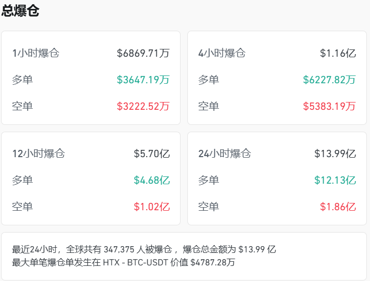Click the 1-hour total value $6869.71万

pos(143,53)
